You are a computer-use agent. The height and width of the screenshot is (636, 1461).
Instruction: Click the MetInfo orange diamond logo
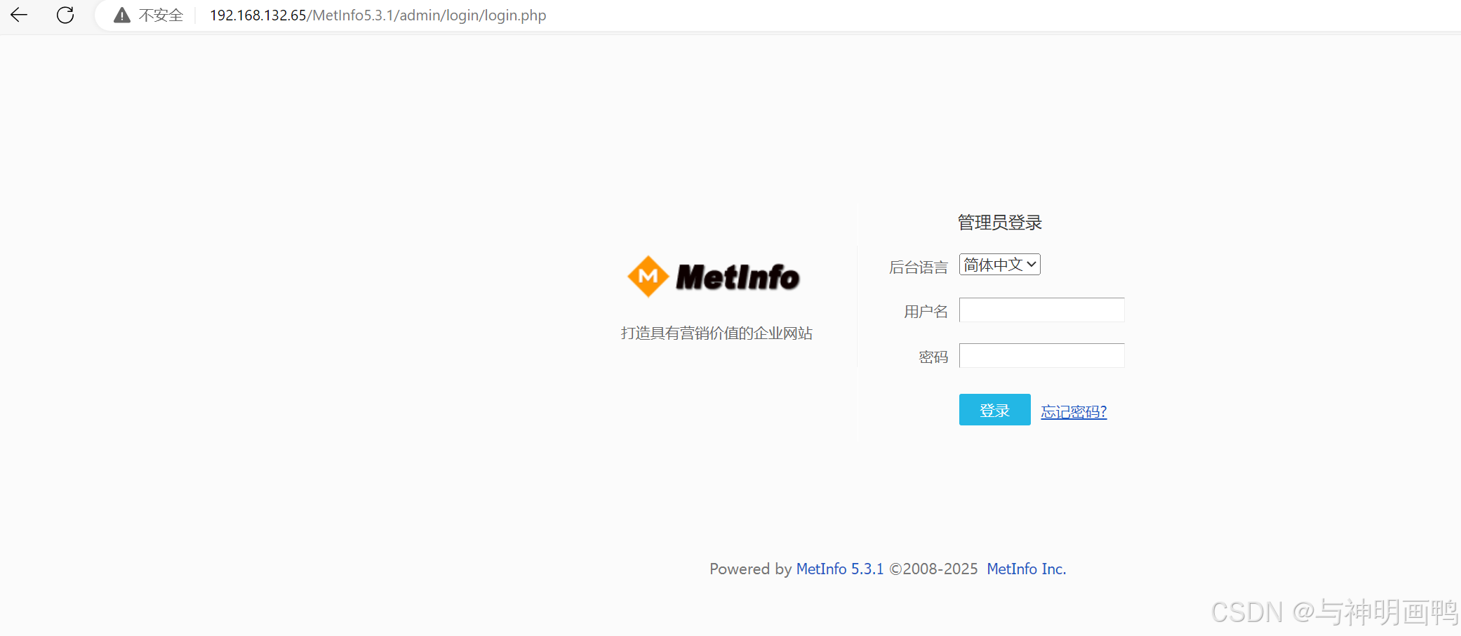(x=648, y=277)
